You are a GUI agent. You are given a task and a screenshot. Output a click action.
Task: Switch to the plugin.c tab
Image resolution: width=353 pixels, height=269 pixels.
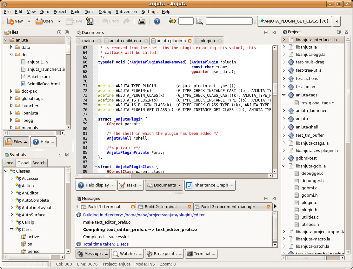pos(209,41)
